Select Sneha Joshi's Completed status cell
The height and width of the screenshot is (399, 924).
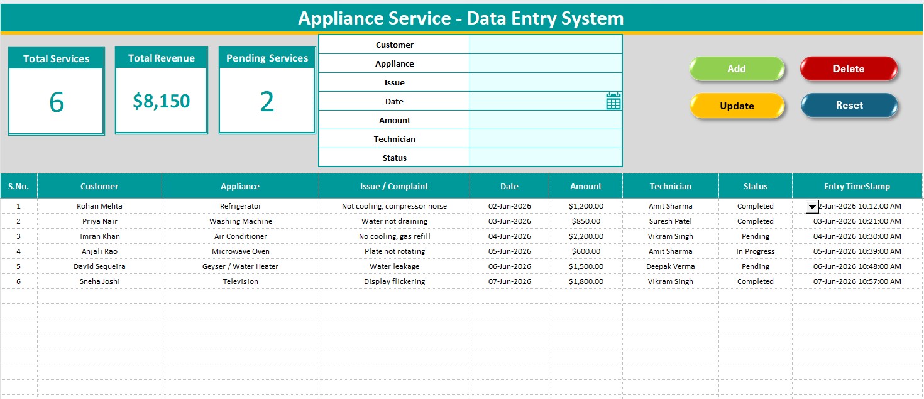tap(756, 281)
